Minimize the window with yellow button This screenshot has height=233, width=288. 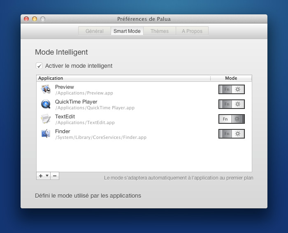(x=35, y=19)
